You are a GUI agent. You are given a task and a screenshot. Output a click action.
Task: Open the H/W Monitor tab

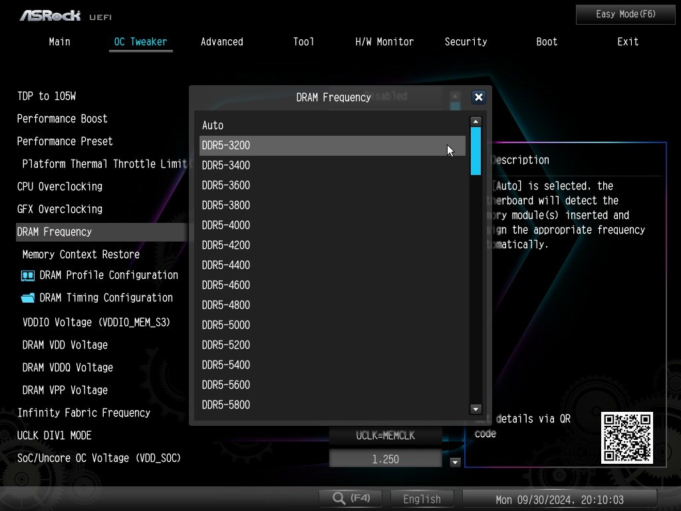[384, 42]
